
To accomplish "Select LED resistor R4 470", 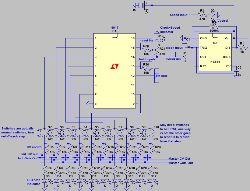I will click(45, 171).
